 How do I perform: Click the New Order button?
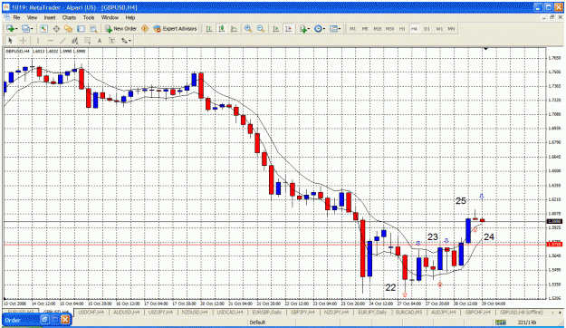[x=121, y=28]
